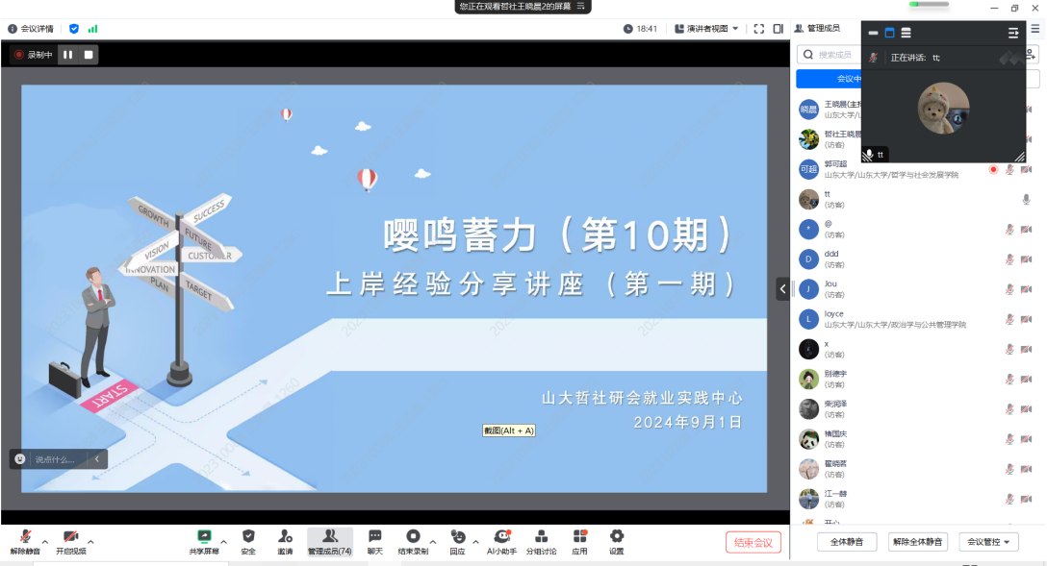
Task: Pause the recording in progress
Action: [x=68, y=55]
